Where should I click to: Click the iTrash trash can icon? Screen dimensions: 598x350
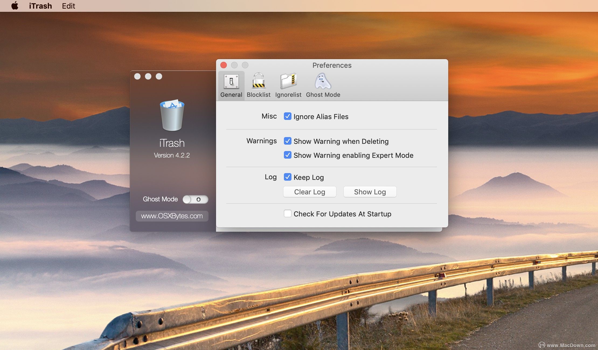click(172, 116)
